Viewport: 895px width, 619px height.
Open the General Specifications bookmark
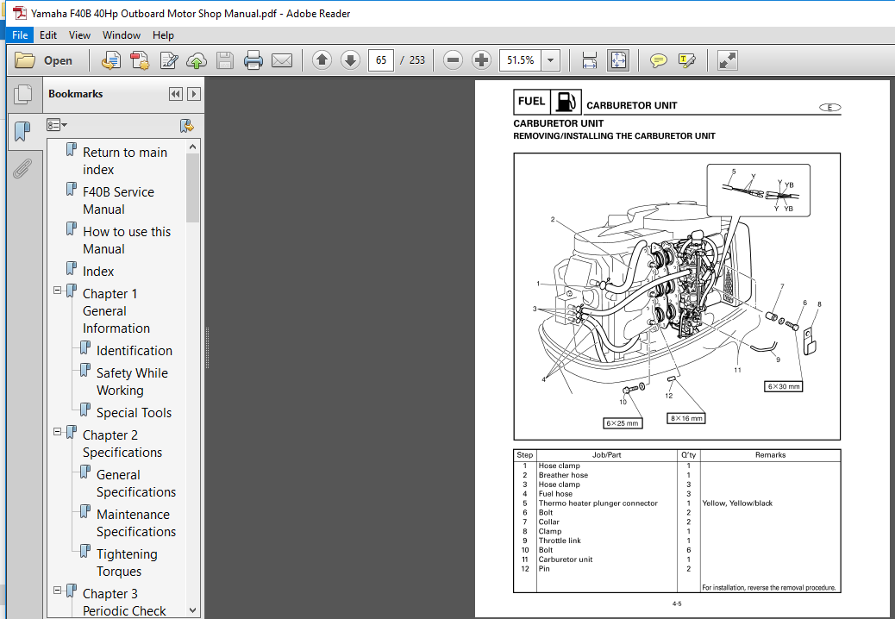coord(136,484)
